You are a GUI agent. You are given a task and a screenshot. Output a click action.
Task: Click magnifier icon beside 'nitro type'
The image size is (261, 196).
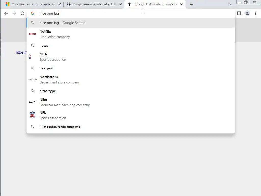coord(33,91)
